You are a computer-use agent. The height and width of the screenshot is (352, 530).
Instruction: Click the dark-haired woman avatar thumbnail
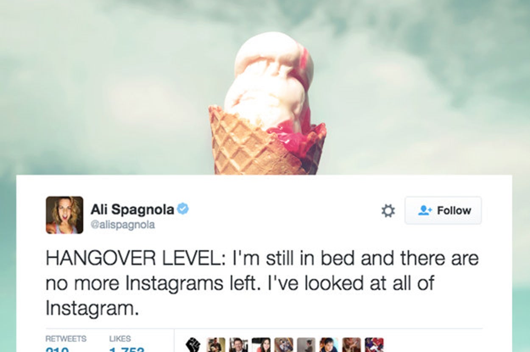(261, 345)
